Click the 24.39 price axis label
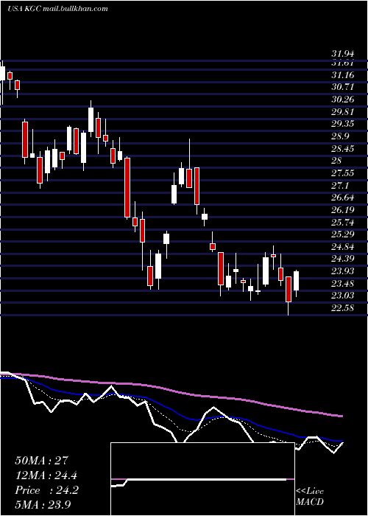This screenshot has height=516, width=368. tap(343, 259)
